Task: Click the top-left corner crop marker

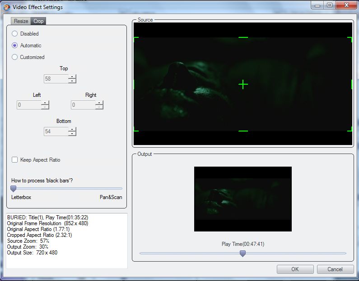Action: [135, 39]
